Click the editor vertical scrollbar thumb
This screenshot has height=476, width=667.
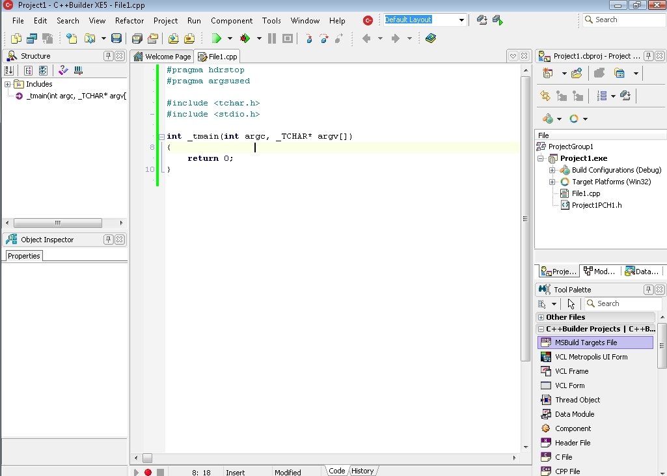525,218
